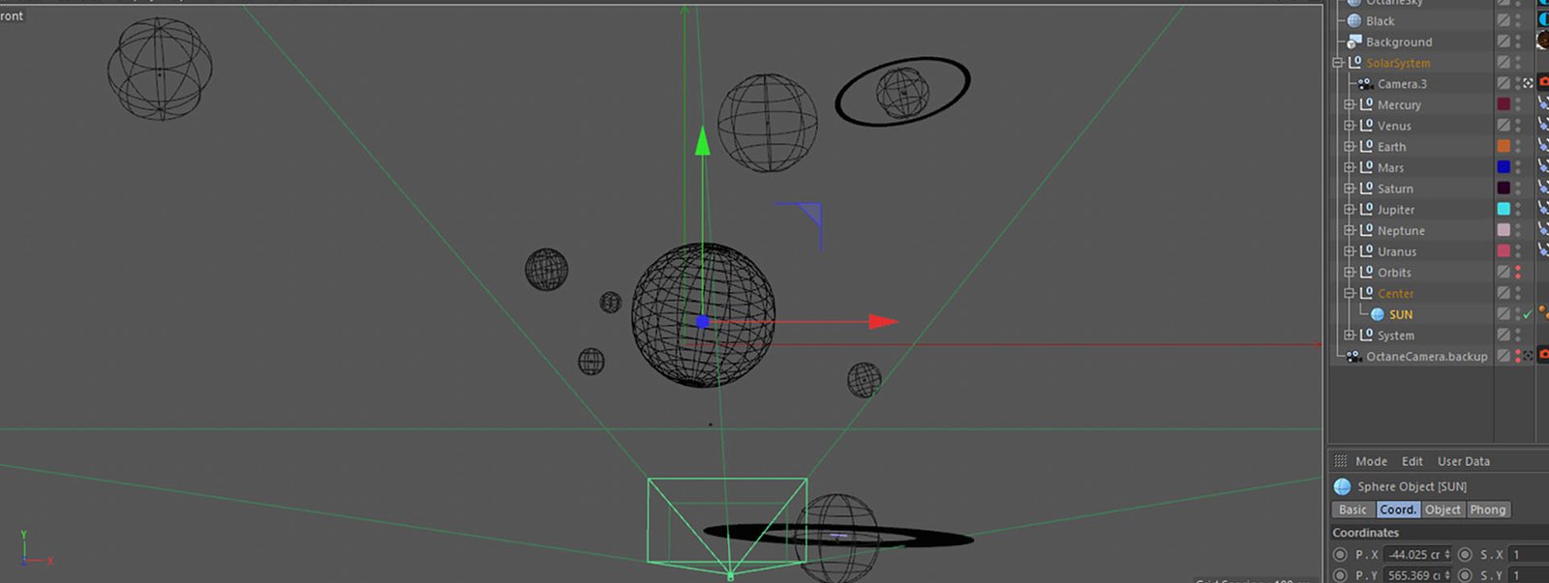Click Jupiter's cyan layer color swatch
Image resolution: width=1549 pixels, height=583 pixels.
point(1503,209)
